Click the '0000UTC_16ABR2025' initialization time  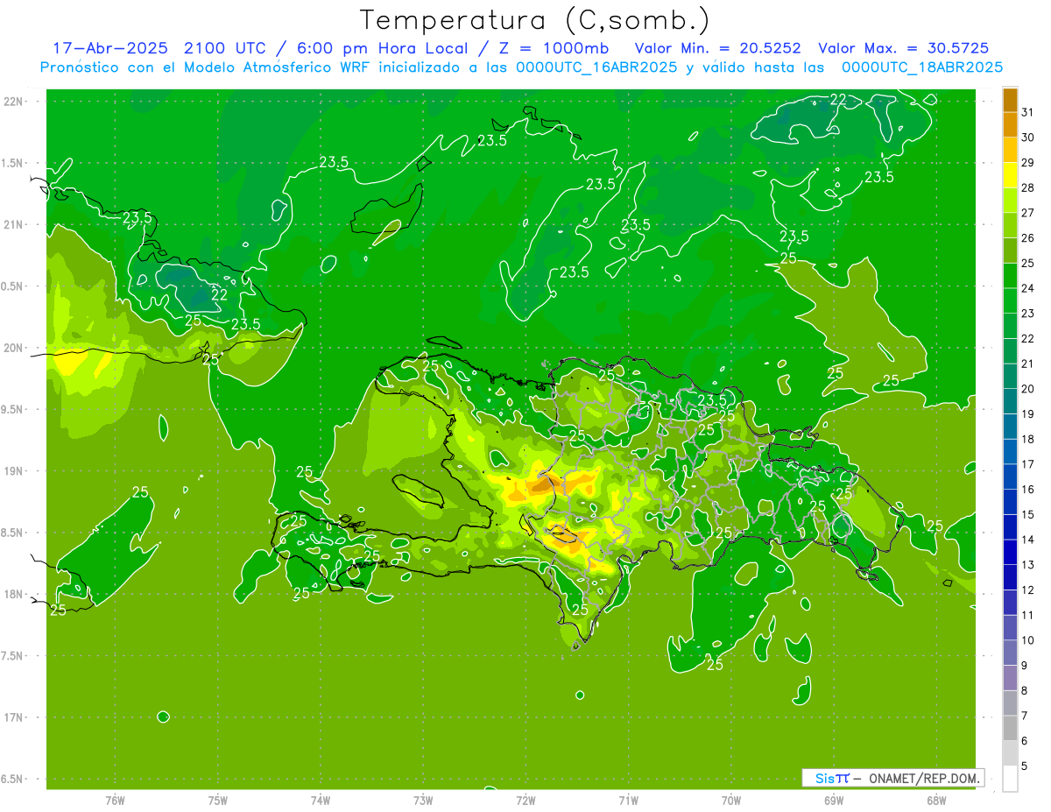coord(596,67)
